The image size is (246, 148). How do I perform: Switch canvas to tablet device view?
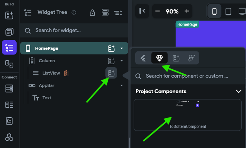228,11
